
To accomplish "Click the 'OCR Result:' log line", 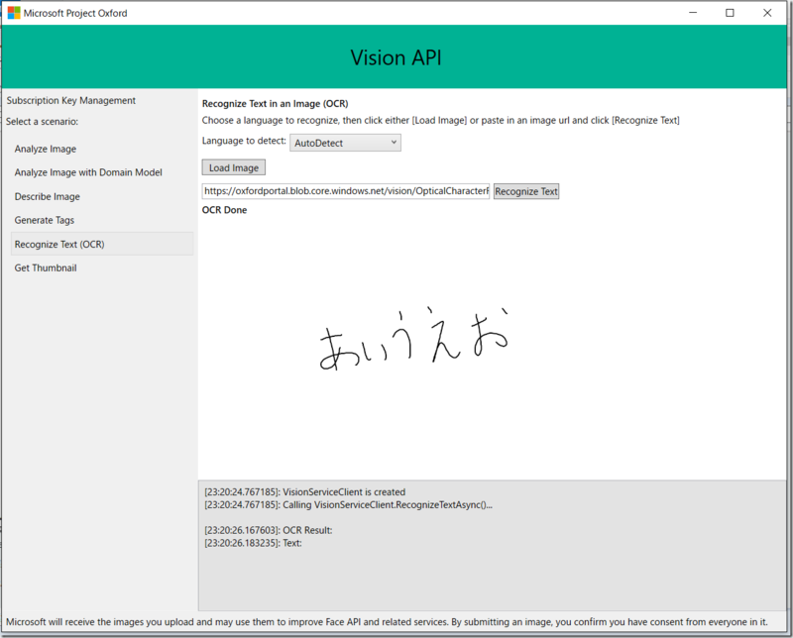I will (x=269, y=530).
